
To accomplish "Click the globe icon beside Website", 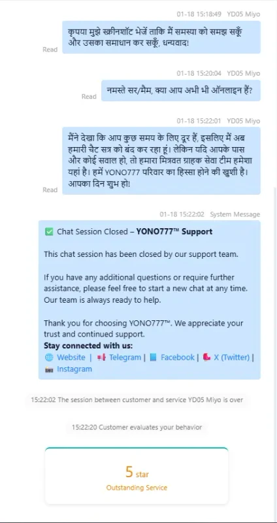I will [x=49, y=358].
